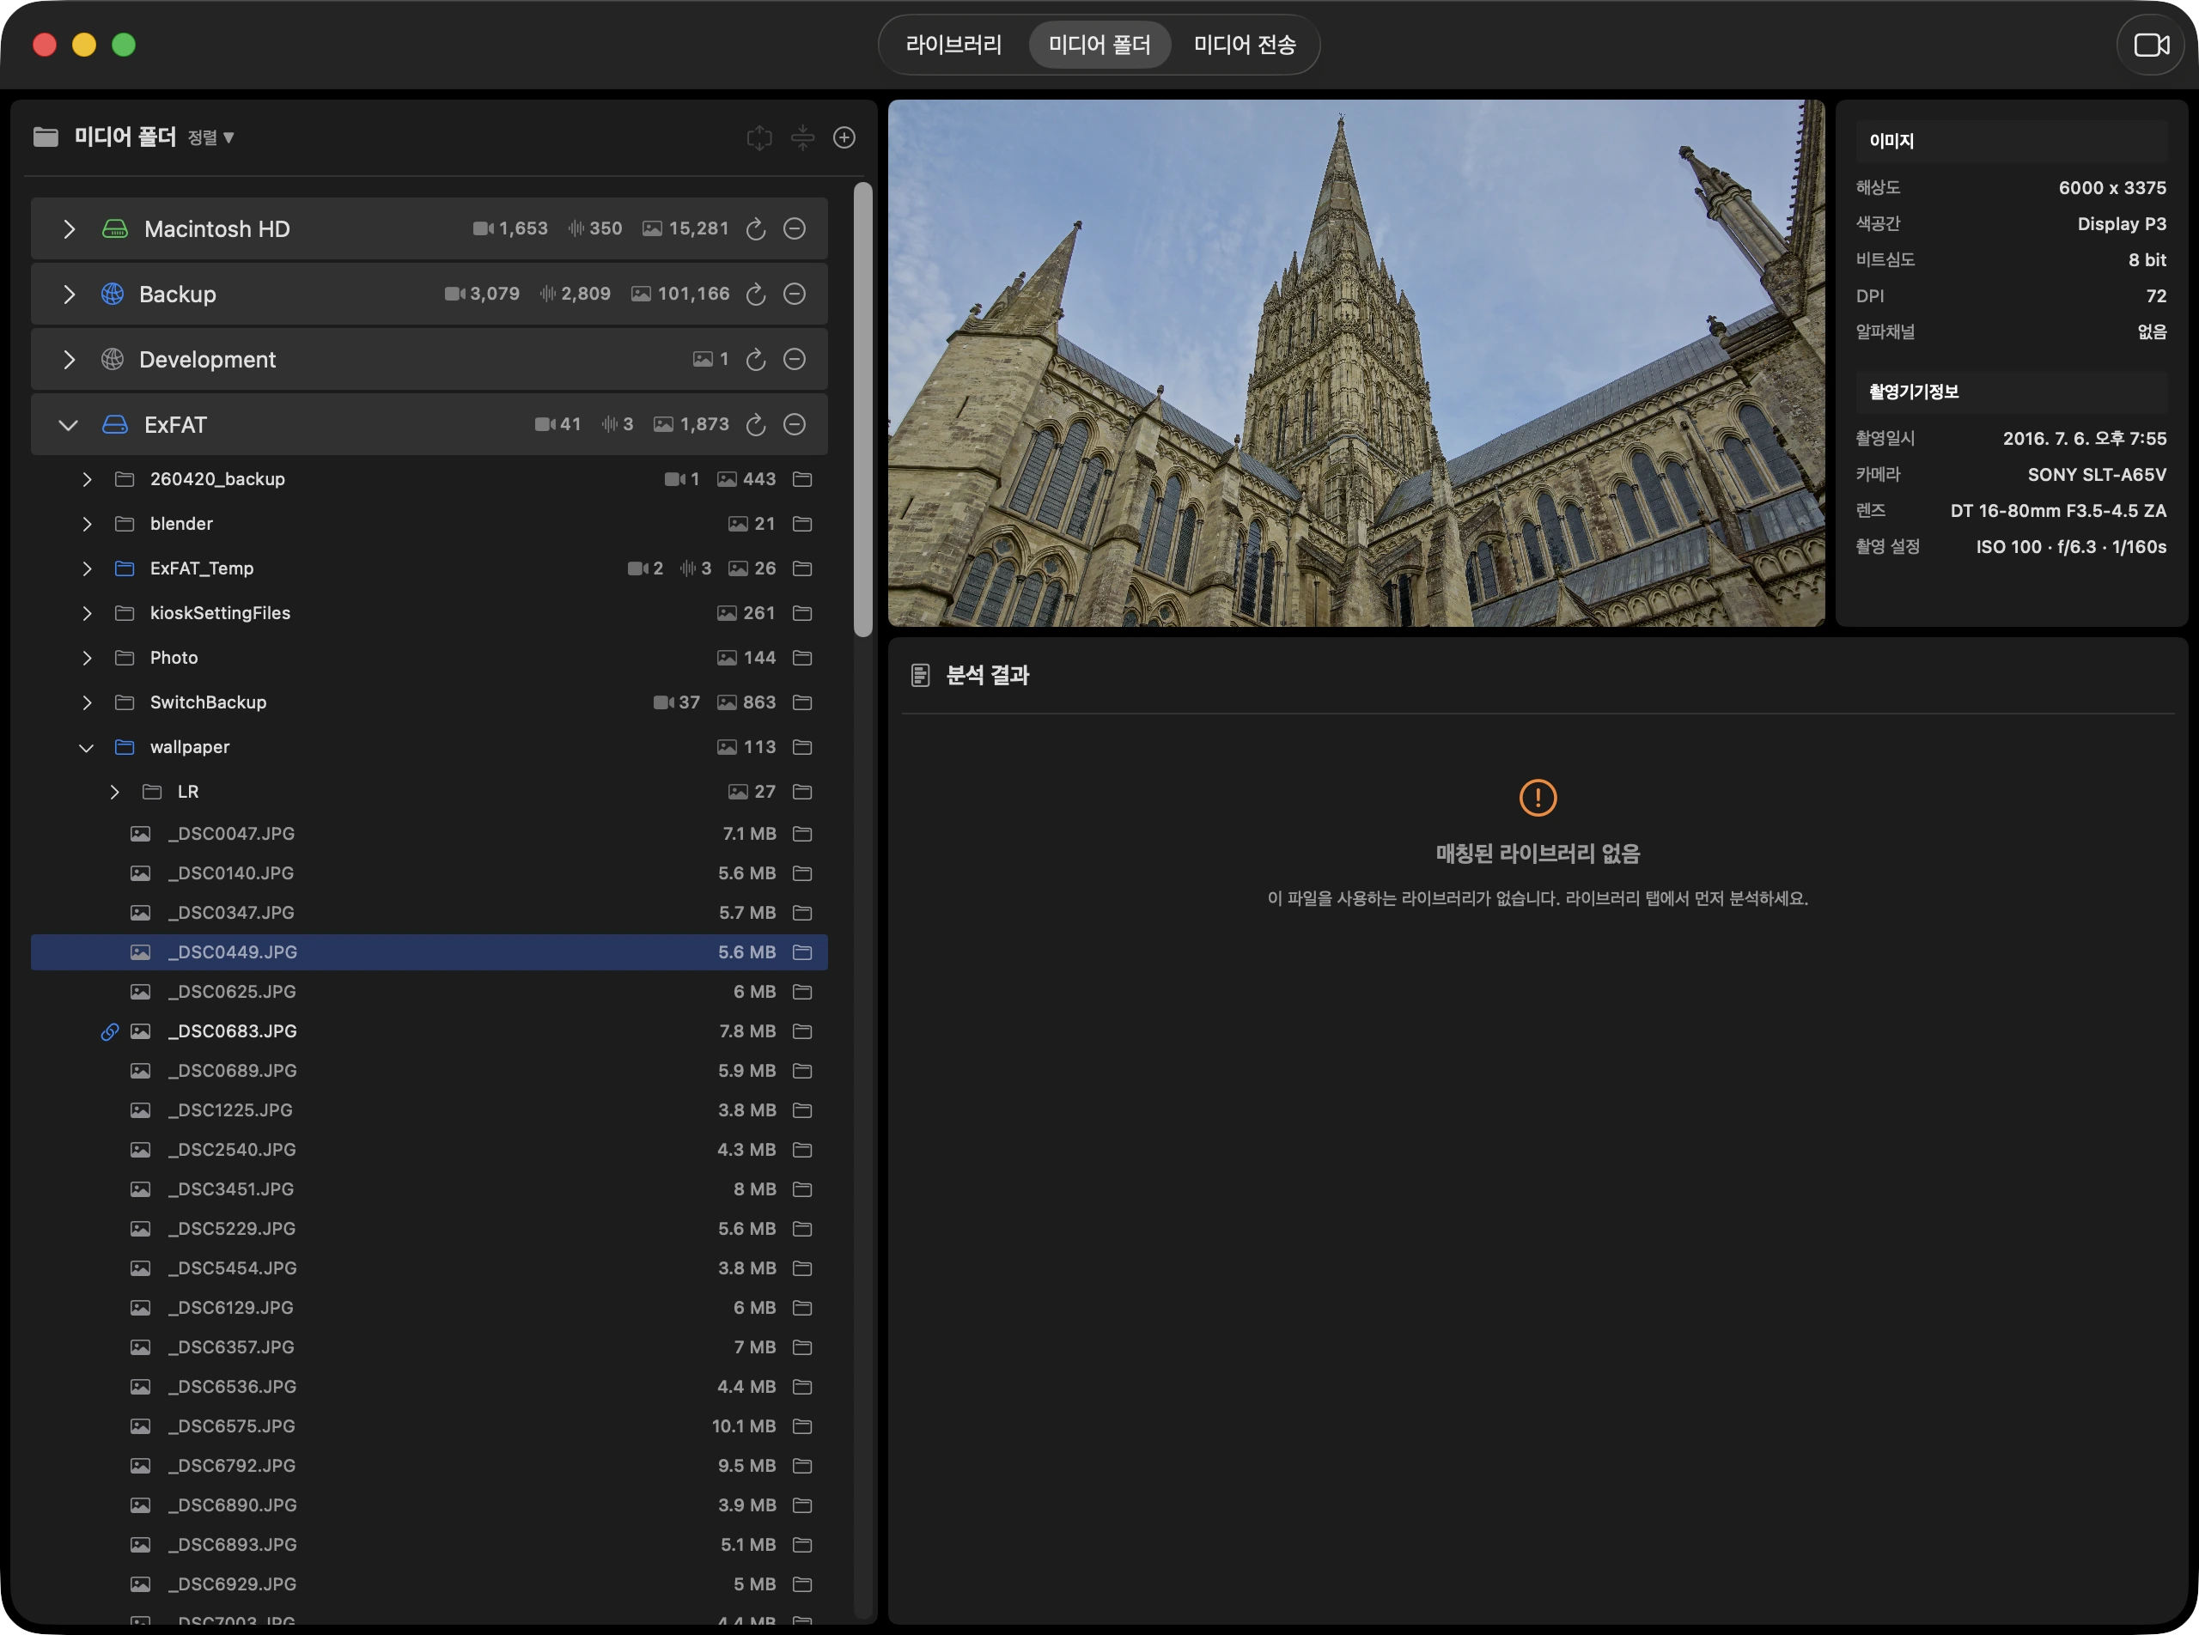Screen dimensions: 2199x1635
Task: Select the file _DSC0683.JPG
Action: [x=429, y=1031]
